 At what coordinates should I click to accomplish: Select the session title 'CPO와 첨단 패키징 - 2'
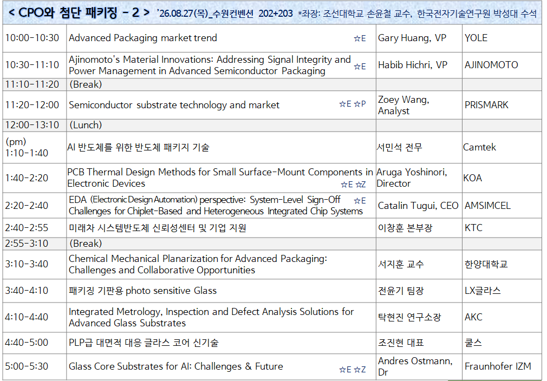click(79, 13)
